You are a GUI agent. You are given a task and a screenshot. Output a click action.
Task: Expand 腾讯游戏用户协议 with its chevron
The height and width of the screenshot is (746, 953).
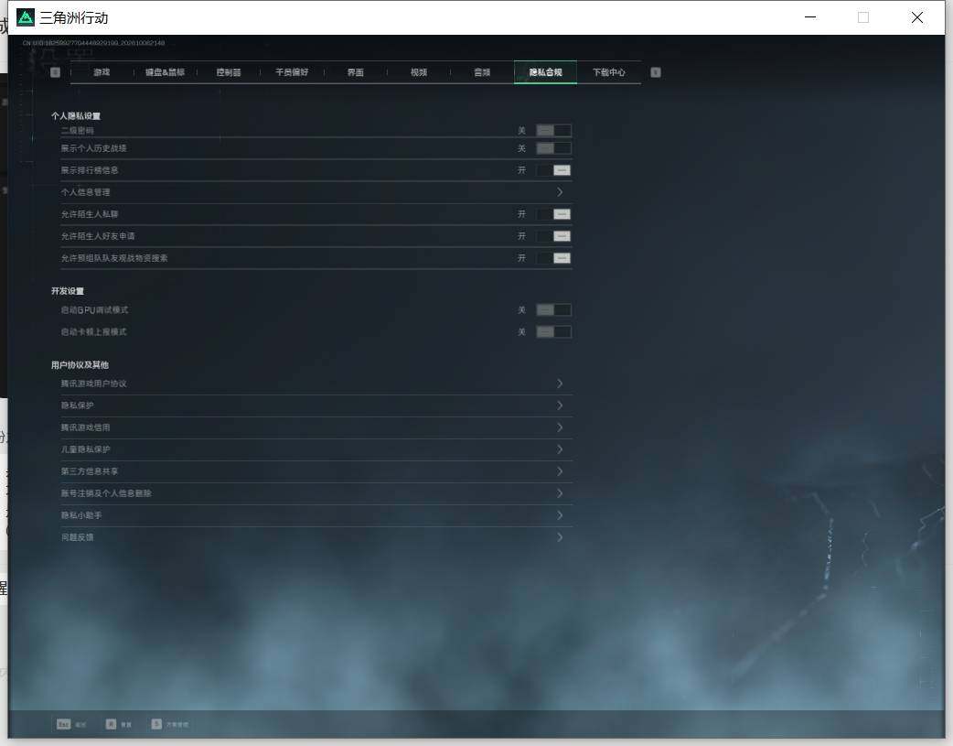pyautogui.click(x=560, y=384)
